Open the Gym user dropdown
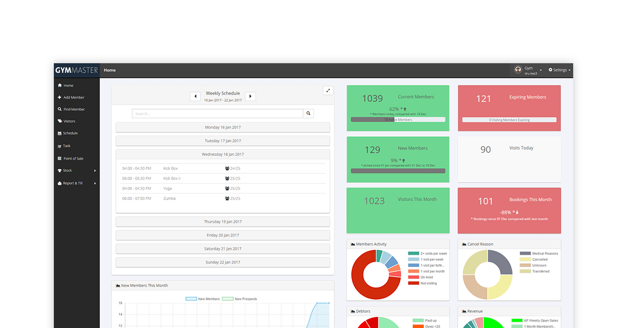Viewport: 627px width, 328px height. (528, 70)
